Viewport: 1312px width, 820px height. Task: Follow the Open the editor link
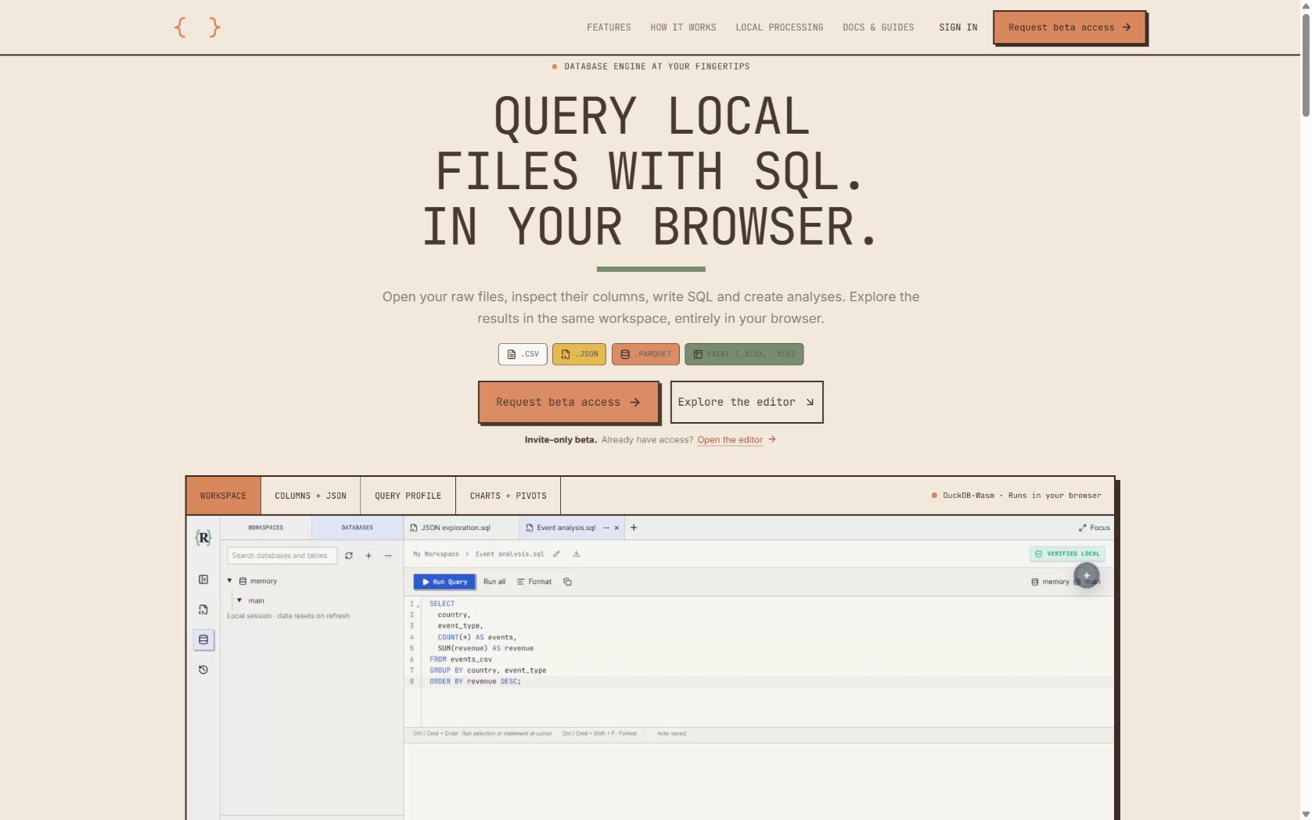point(736,439)
